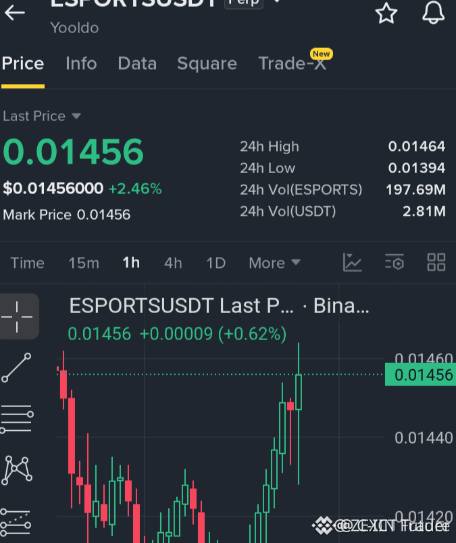
Task: Open price alerts with the bell icon
Action: pyautogui.click(x=433, y=12)
